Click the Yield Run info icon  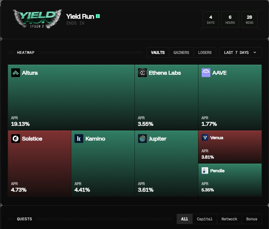(98, 16)
